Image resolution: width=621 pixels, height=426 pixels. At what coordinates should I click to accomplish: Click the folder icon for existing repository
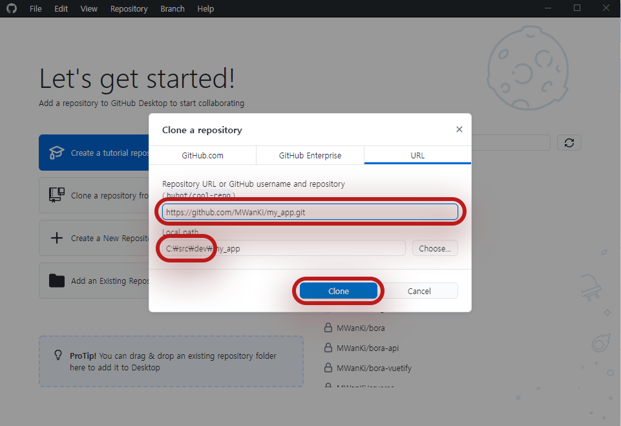(57, 281)
